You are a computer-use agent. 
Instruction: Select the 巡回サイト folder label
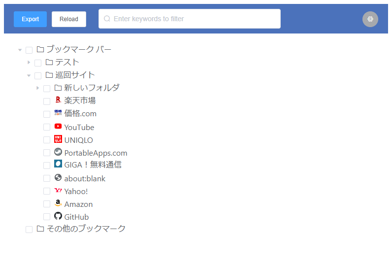75,75
